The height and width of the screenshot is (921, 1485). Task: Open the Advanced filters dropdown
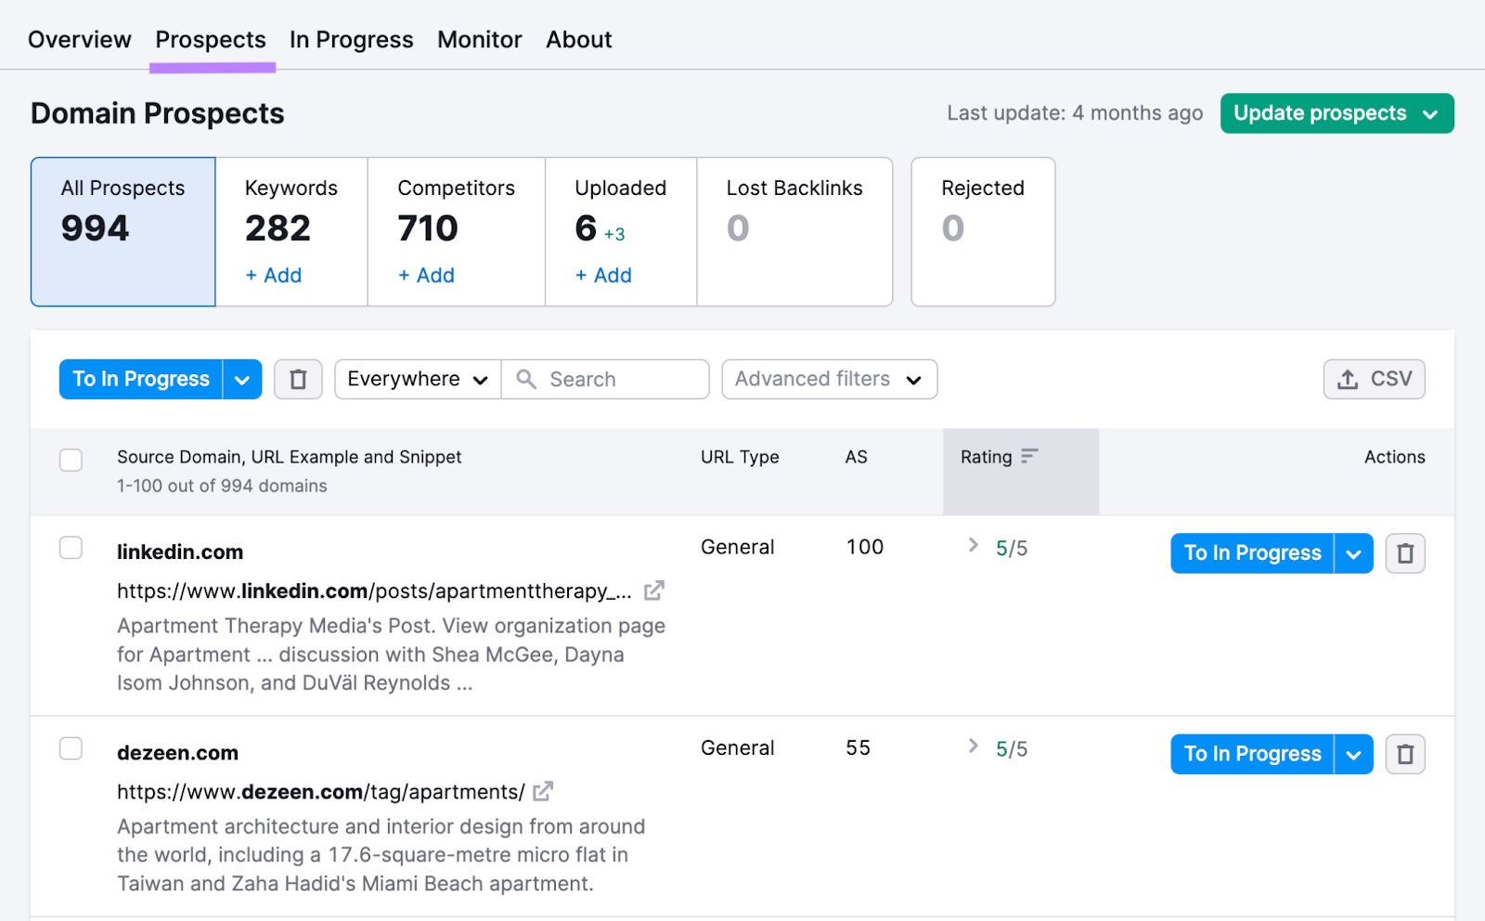tap(828, 379)
